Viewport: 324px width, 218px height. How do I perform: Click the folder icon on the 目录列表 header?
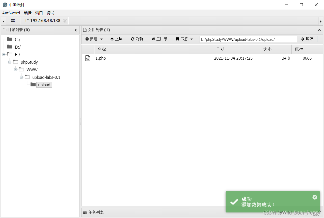(x=4, y=30)
